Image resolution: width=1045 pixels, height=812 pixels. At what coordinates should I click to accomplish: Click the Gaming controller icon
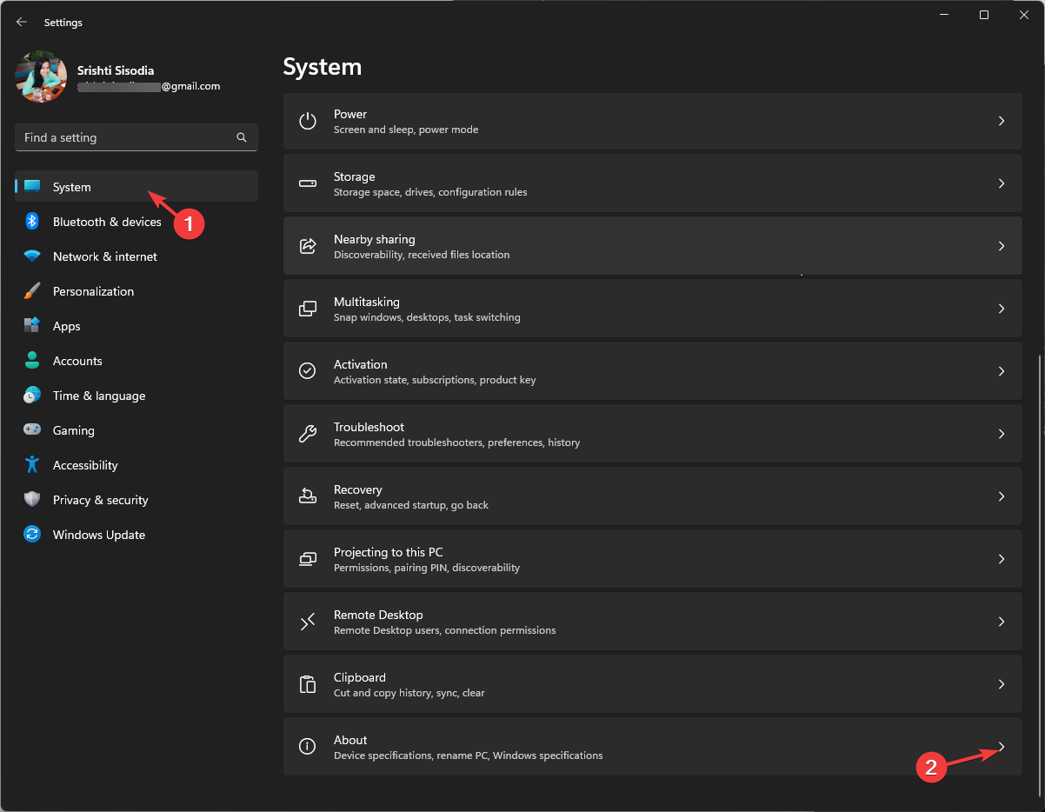pyautogui.click(x=32, y=430)
